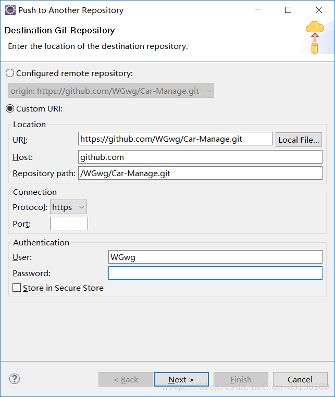Click the cloud upload repository icon
Screen dimensions: 335x397
(x=315, y=36)
